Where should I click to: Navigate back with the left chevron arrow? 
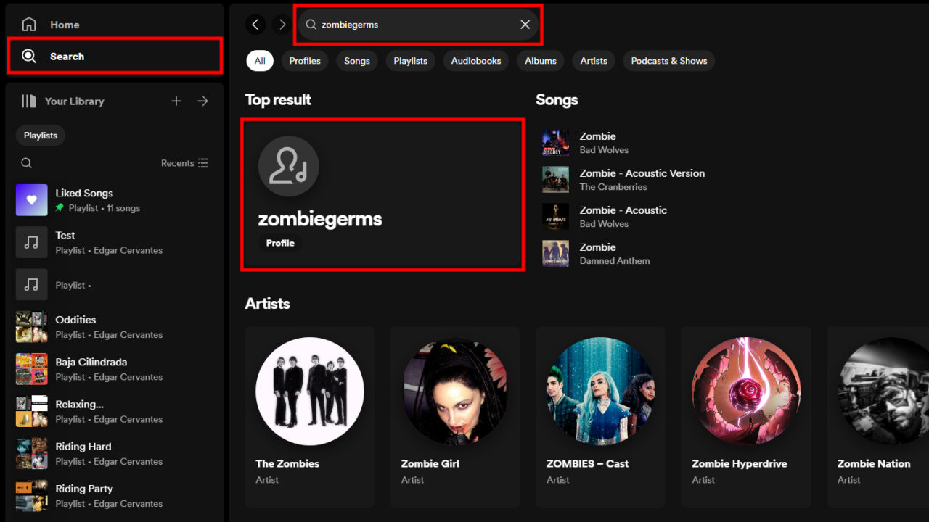(255, 24)
